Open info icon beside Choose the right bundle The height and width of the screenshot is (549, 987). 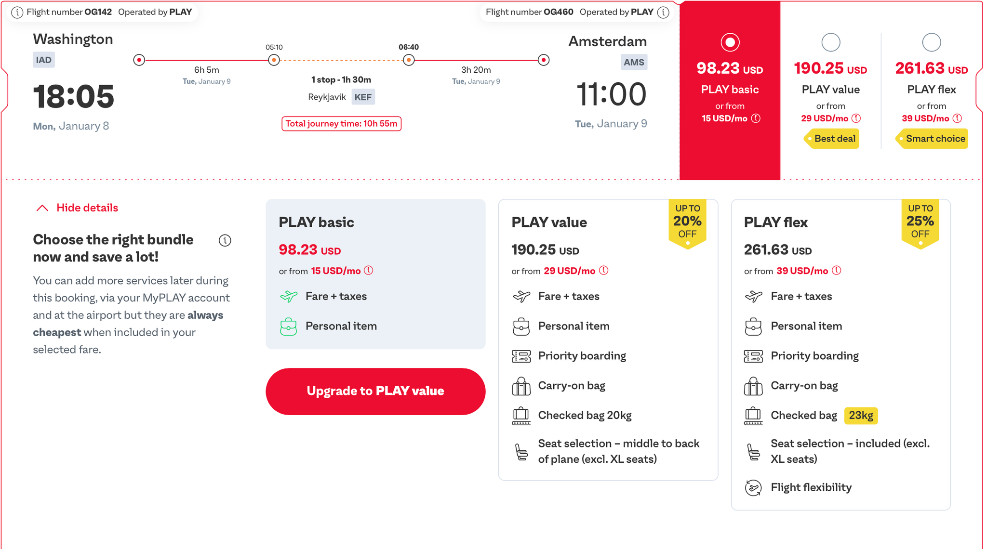(x=225, y=240)
